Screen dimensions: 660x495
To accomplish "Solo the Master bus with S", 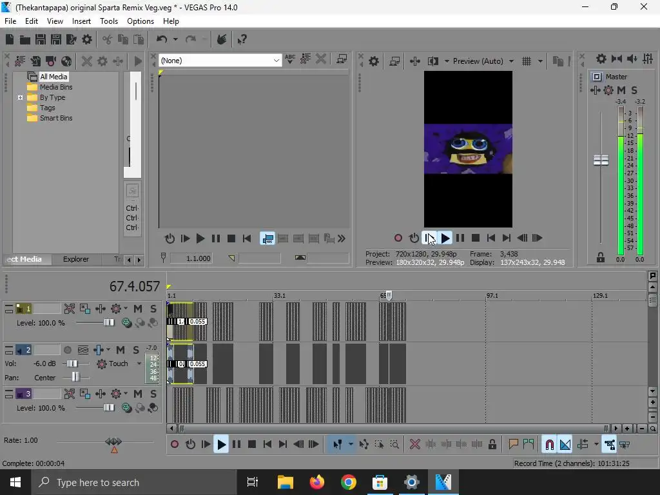I will [634, 90].
